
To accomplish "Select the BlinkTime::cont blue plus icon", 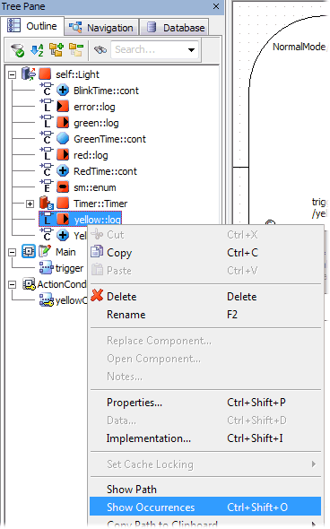I will 63,91.
